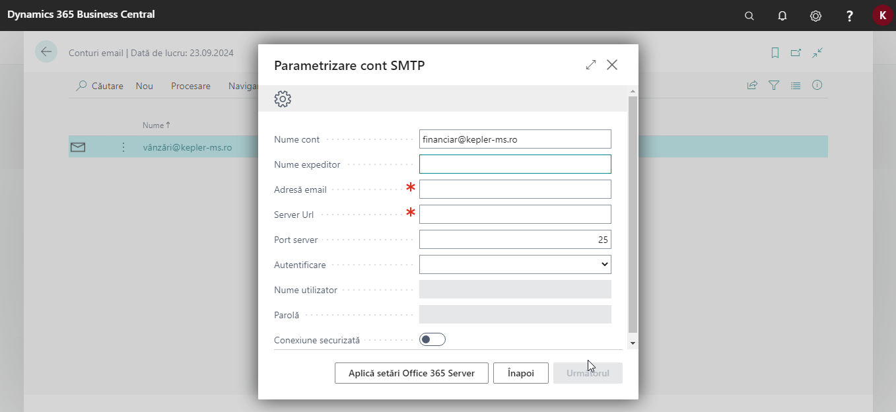896x412 pixels.
Task: Click the search magnifier in top bar
Action: click(749, 15)
